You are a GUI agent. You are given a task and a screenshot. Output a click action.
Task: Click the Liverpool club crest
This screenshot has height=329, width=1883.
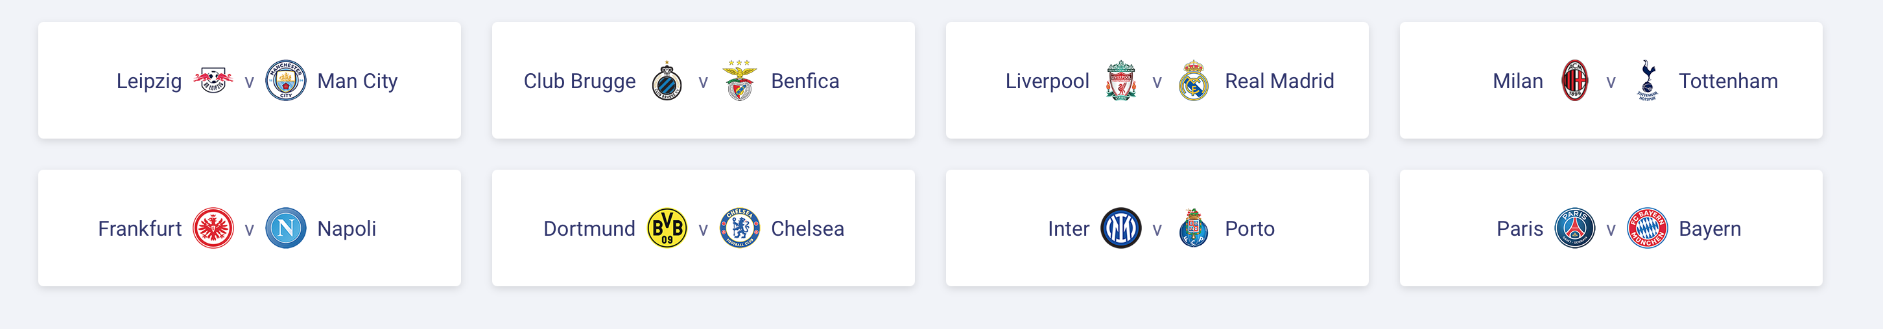tap(1120, 80)
